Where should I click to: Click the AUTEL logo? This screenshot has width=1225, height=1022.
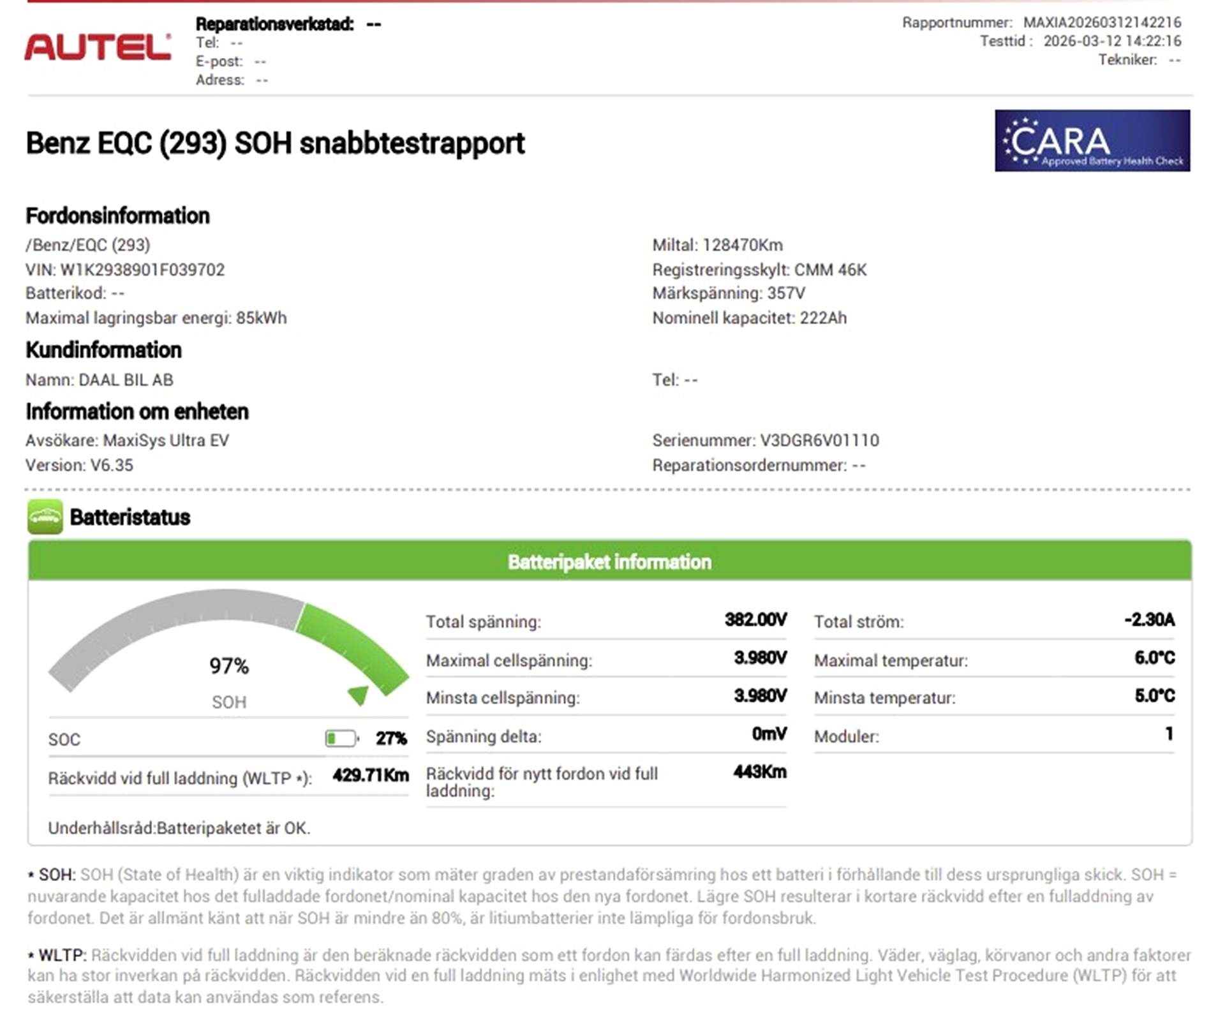[x=98, y=47]
